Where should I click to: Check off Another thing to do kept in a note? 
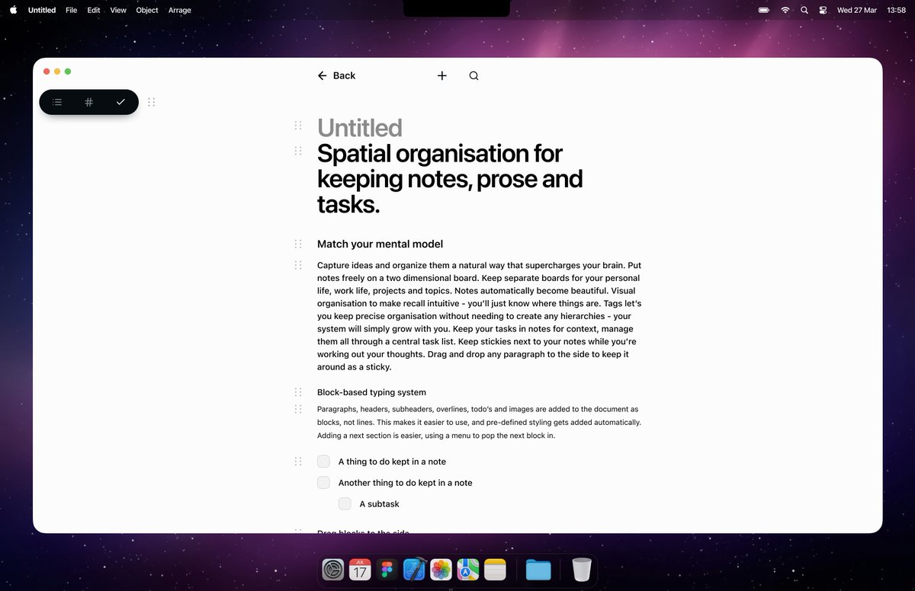coord(323,483)
